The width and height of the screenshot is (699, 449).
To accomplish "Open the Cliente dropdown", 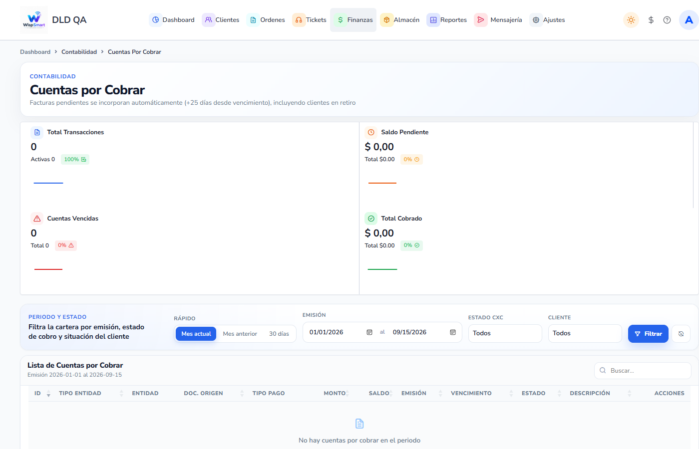I will click(585, 333).
